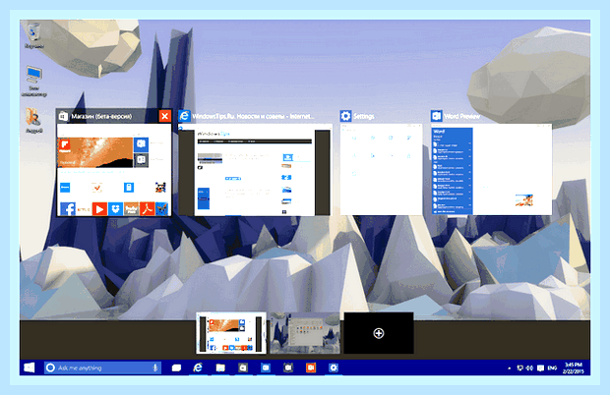Switch the ENG input language indicator
The image size is (610, 395).
[x=552, y=367]
